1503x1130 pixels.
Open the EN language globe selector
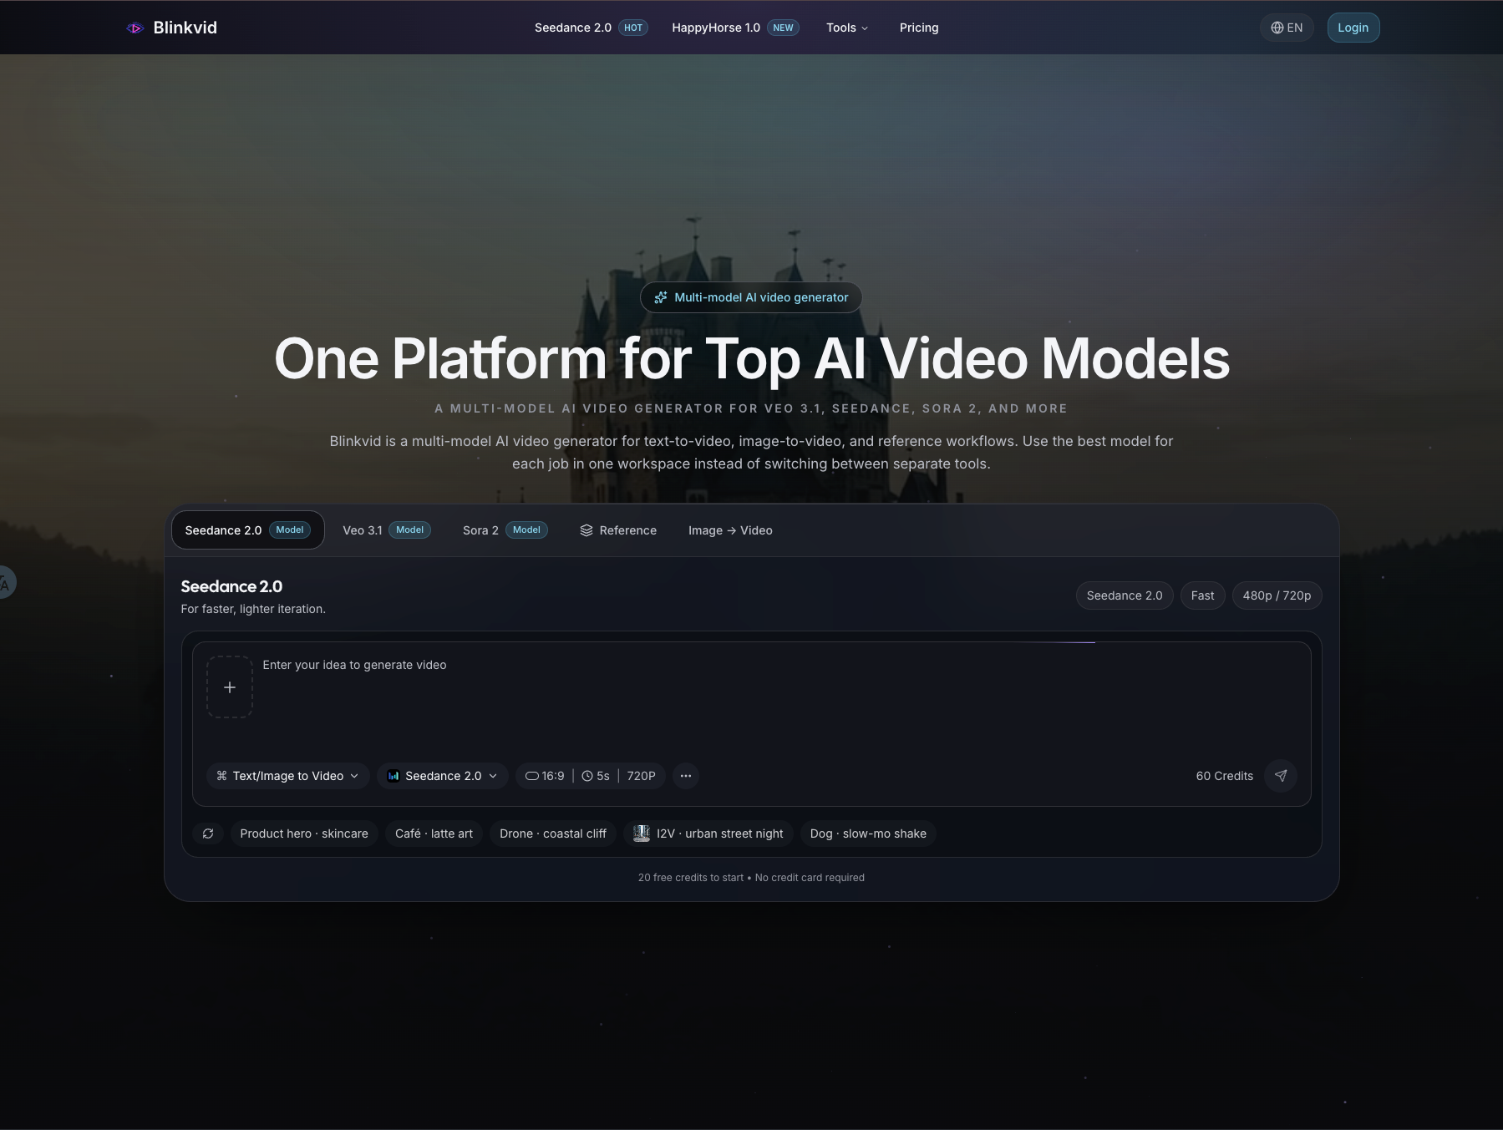point(1287,28)
